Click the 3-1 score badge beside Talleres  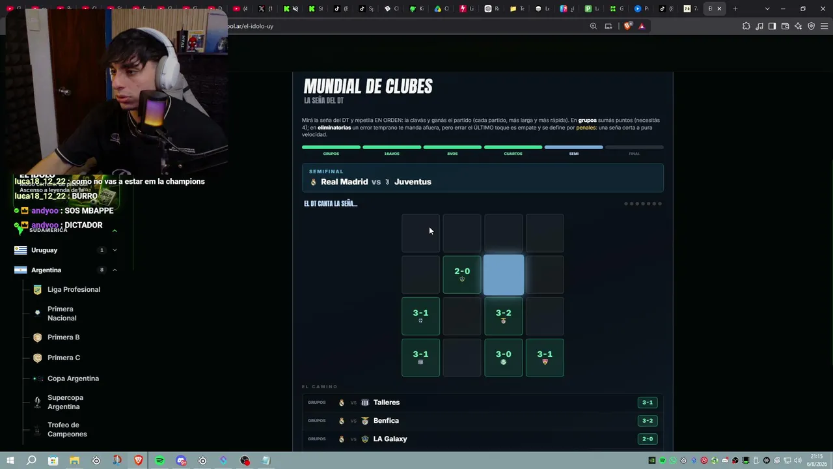(648, 403)
